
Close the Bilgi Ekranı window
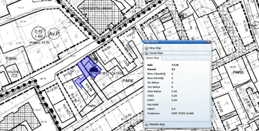tap(208, 42)
